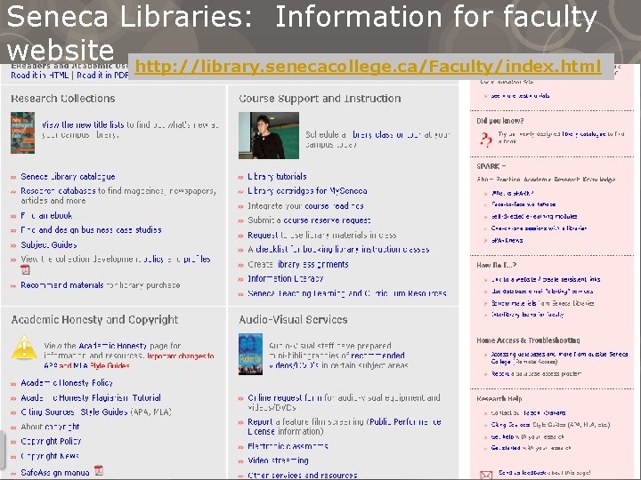Open Library cartridges for MySeneca
The image size is (641, 480).
pyautogui.click(x=307, y=191)
